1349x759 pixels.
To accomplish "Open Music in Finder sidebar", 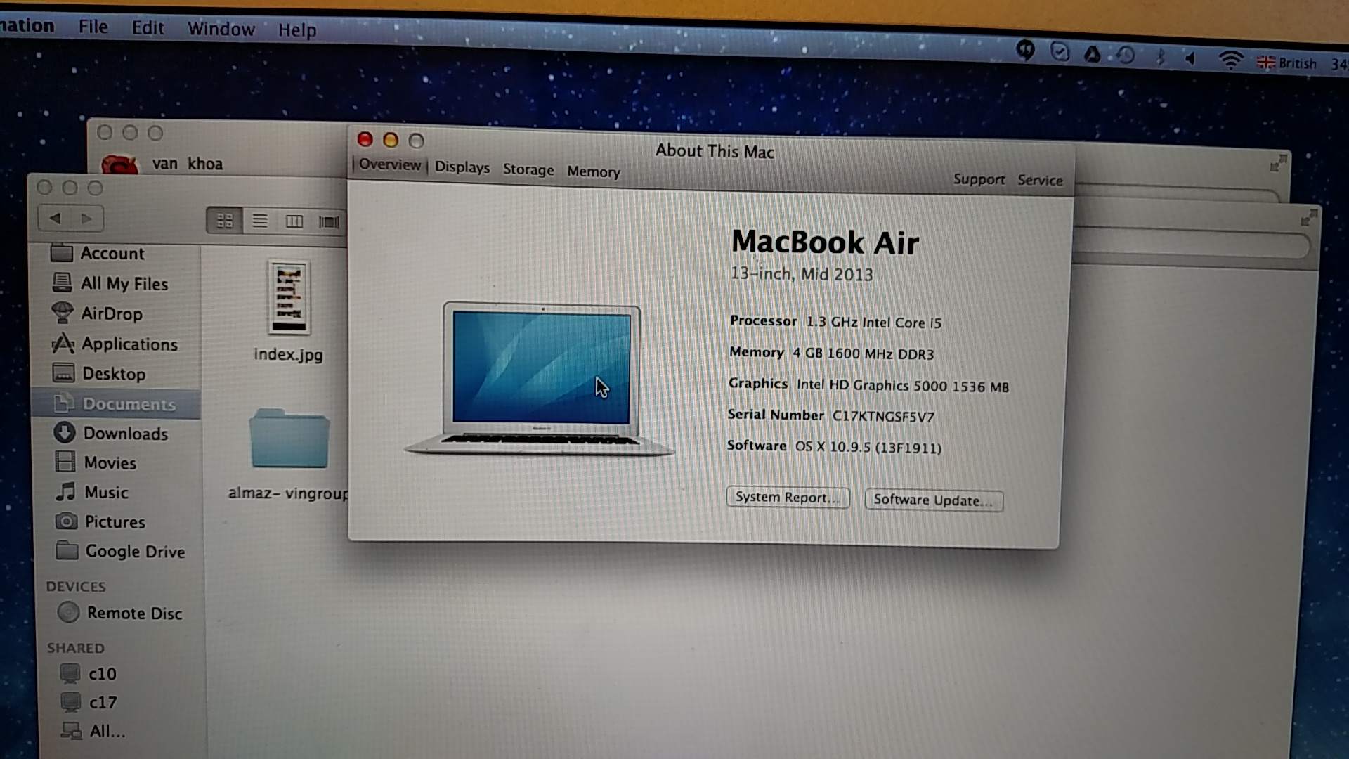I will [92, 492].
